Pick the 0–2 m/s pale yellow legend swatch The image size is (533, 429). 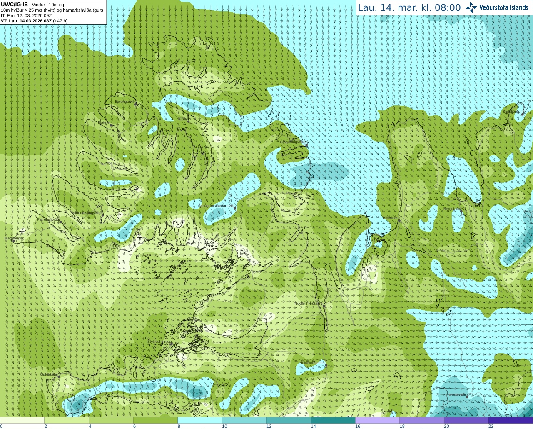pyautogui.click(x=22, y=420)
